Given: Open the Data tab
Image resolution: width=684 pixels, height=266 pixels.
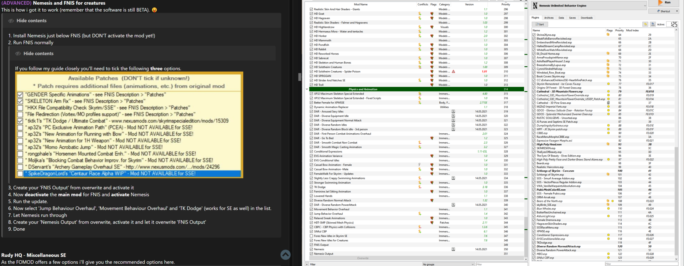Looking at the screenshot, I should tap(561, 17).
